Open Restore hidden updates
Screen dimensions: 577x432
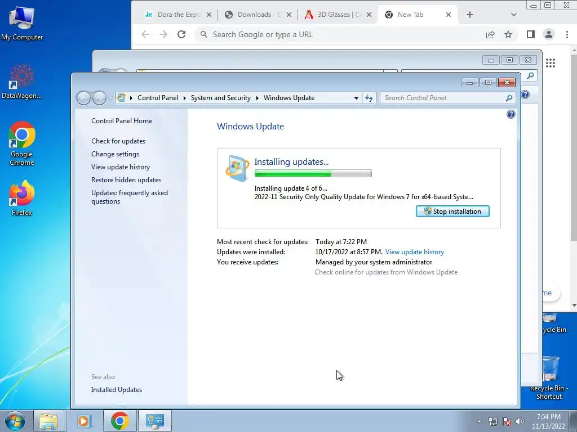(x=126, y=180)
